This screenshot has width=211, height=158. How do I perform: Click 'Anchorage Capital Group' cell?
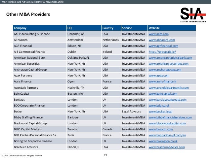point(40,70)
